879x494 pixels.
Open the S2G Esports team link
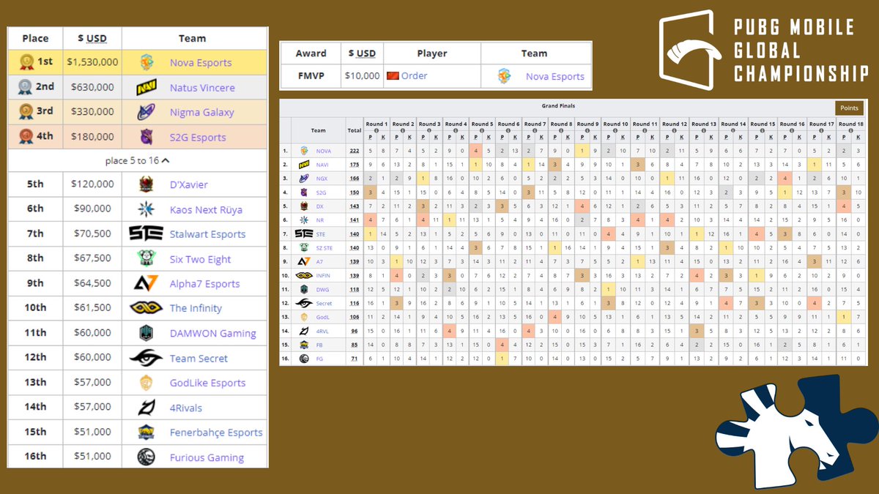[198, 138]
